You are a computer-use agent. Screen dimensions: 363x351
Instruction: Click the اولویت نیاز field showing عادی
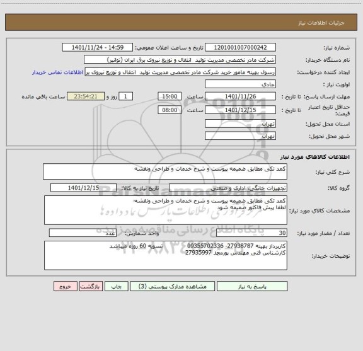[x=240, y=84]
